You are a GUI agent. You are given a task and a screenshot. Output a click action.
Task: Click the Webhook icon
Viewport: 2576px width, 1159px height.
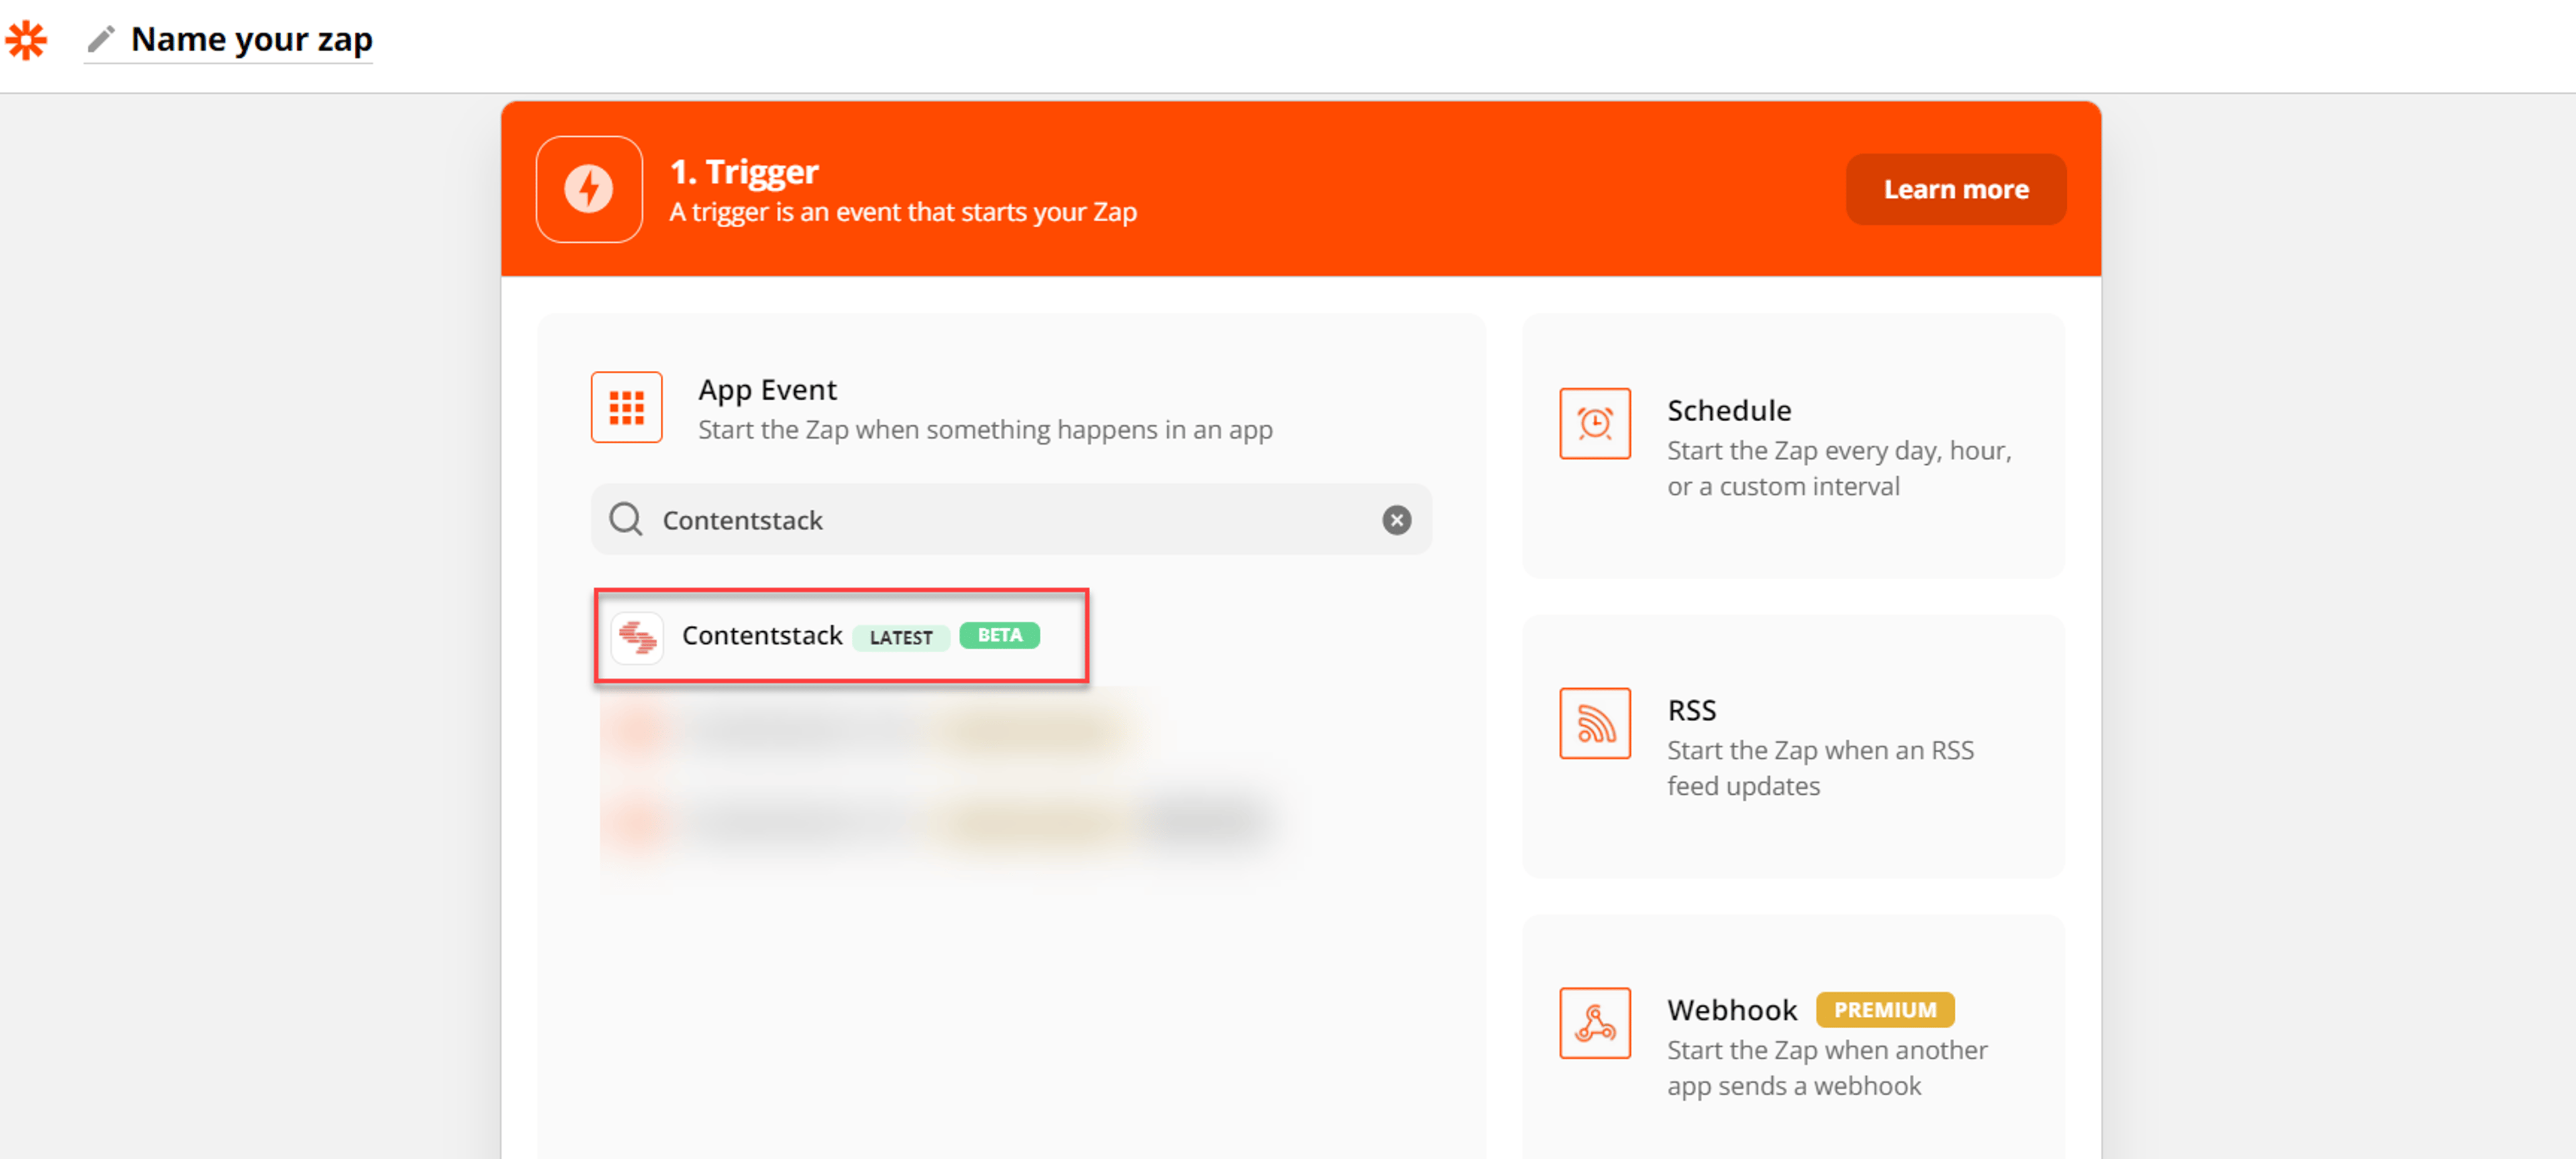click(1594, 1023)
